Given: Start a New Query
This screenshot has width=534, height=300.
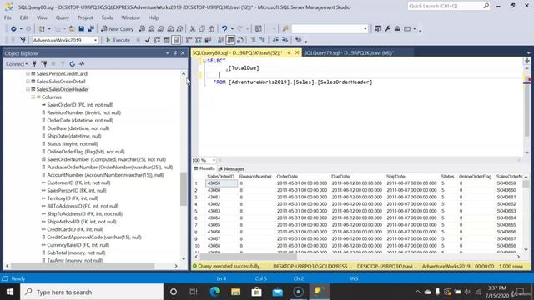Looking at the screenshot, I should click(117, 29).
